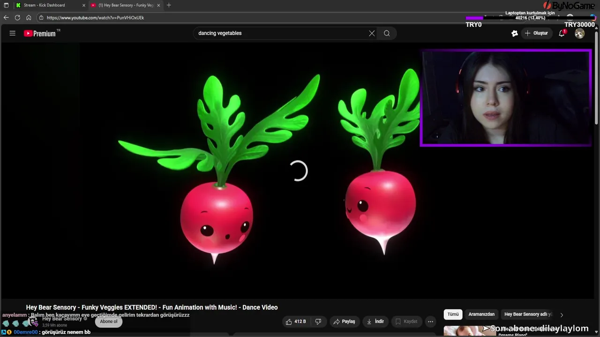Open the YouTube notifications bell

[x=562, y=33]
